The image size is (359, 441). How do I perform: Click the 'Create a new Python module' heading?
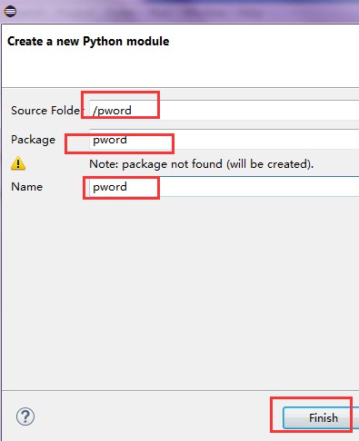(x=88, y=41)
